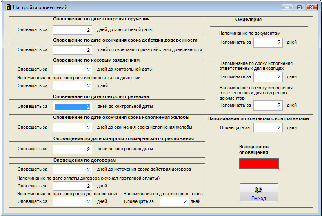Click Напоминание по контактам с контрагентами header
This screenshot has width=322, height=216.
[258, 118]
